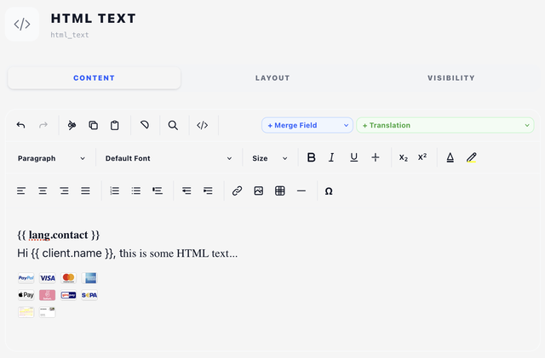Switch to the Content tab
Image resolution: width=545 pixels, height=358 pixels.
click(x=95, y=78)
